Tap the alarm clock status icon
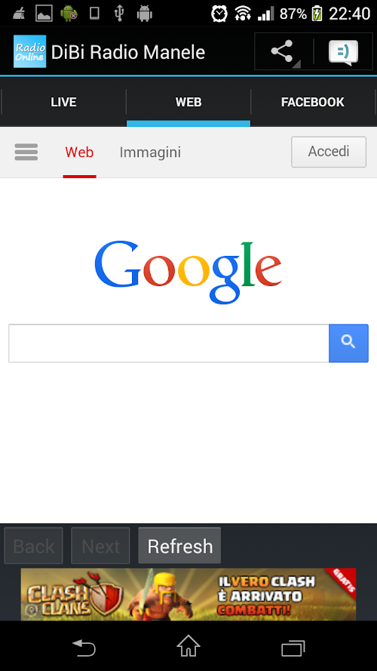The height and width of the screenshot is (671, 377). tap(219, 14)
